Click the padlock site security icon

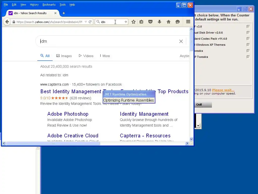coord(14,22)
